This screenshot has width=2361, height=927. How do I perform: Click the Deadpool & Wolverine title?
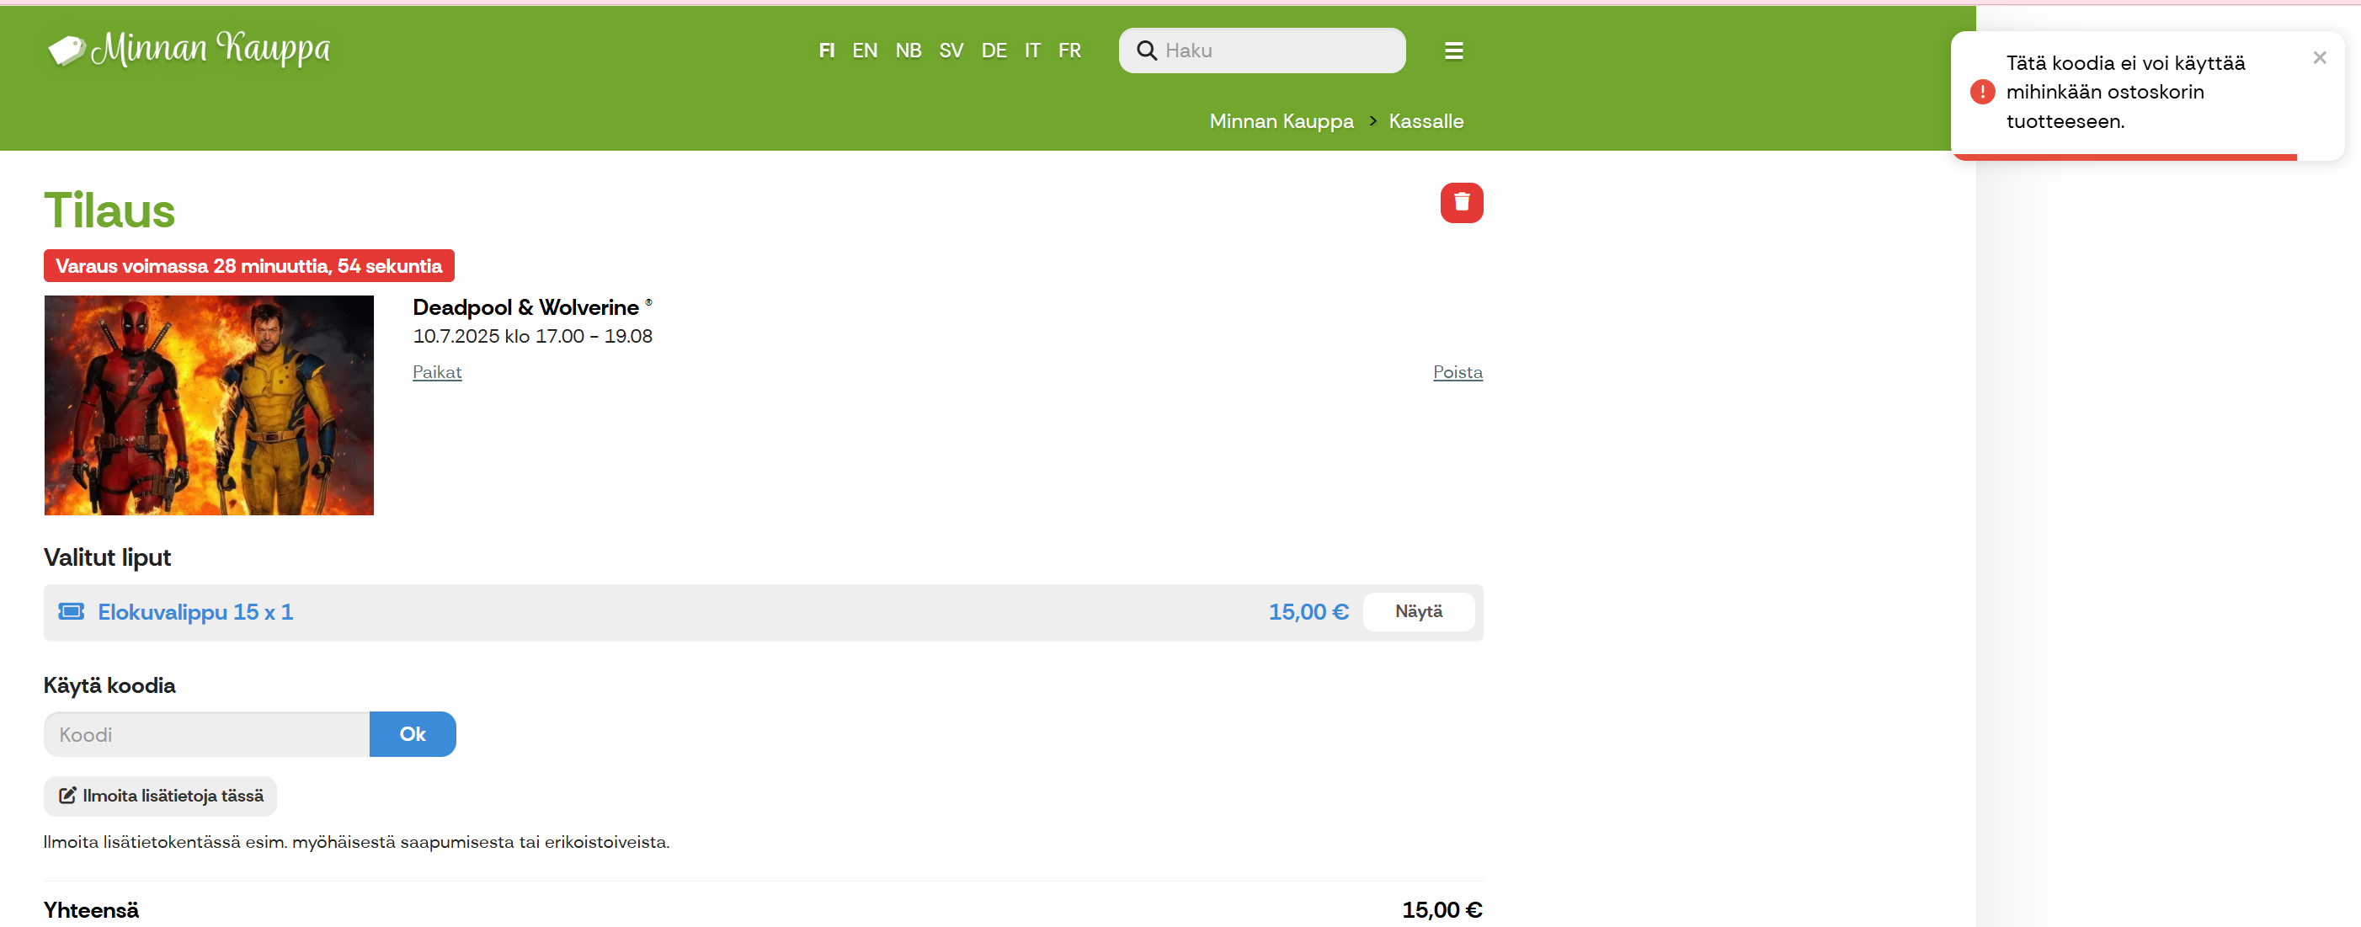(525, 307)
